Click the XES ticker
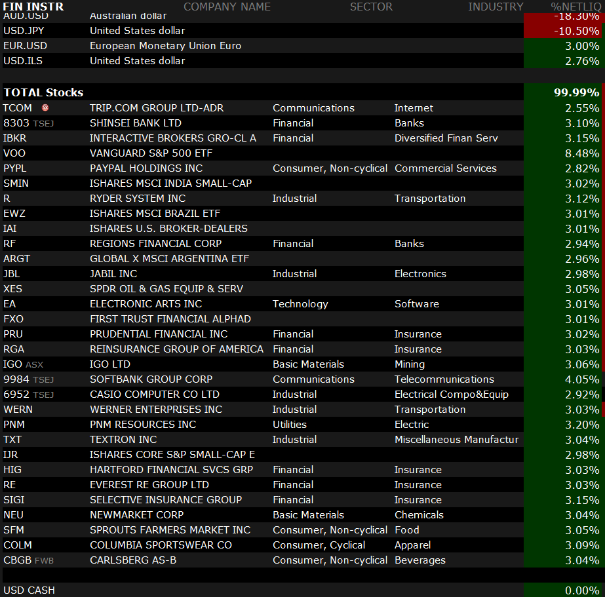 click(x=12, y=288)
